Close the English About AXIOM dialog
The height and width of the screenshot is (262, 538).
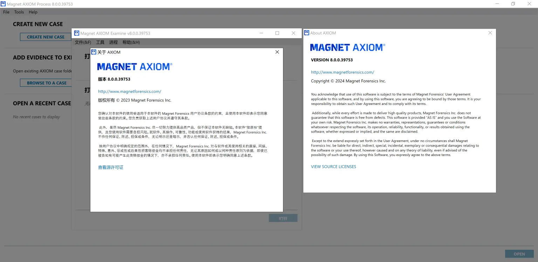point(490,33)
